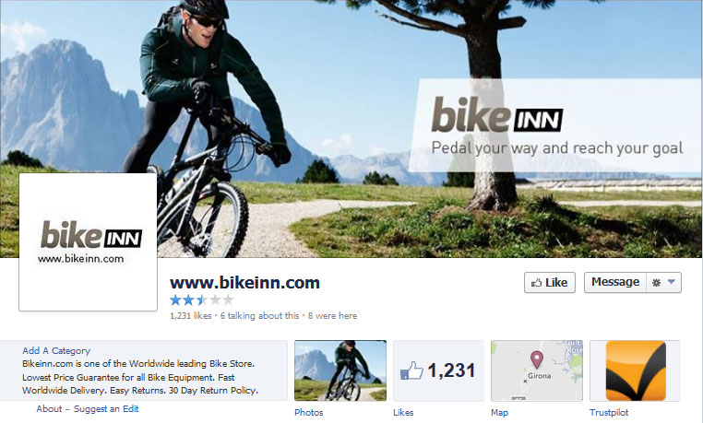
Task: Select the Photos tab label
Action: click(x=308, y=412)
